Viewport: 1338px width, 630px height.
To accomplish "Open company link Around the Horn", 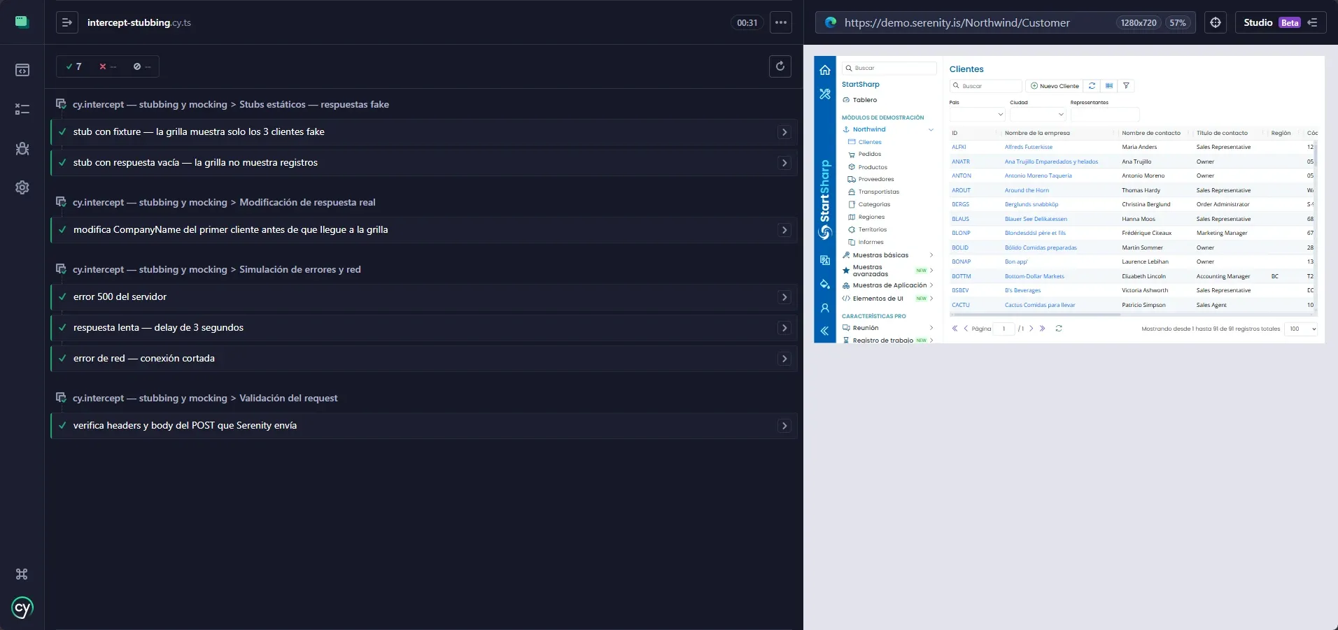I will 1027,190.
